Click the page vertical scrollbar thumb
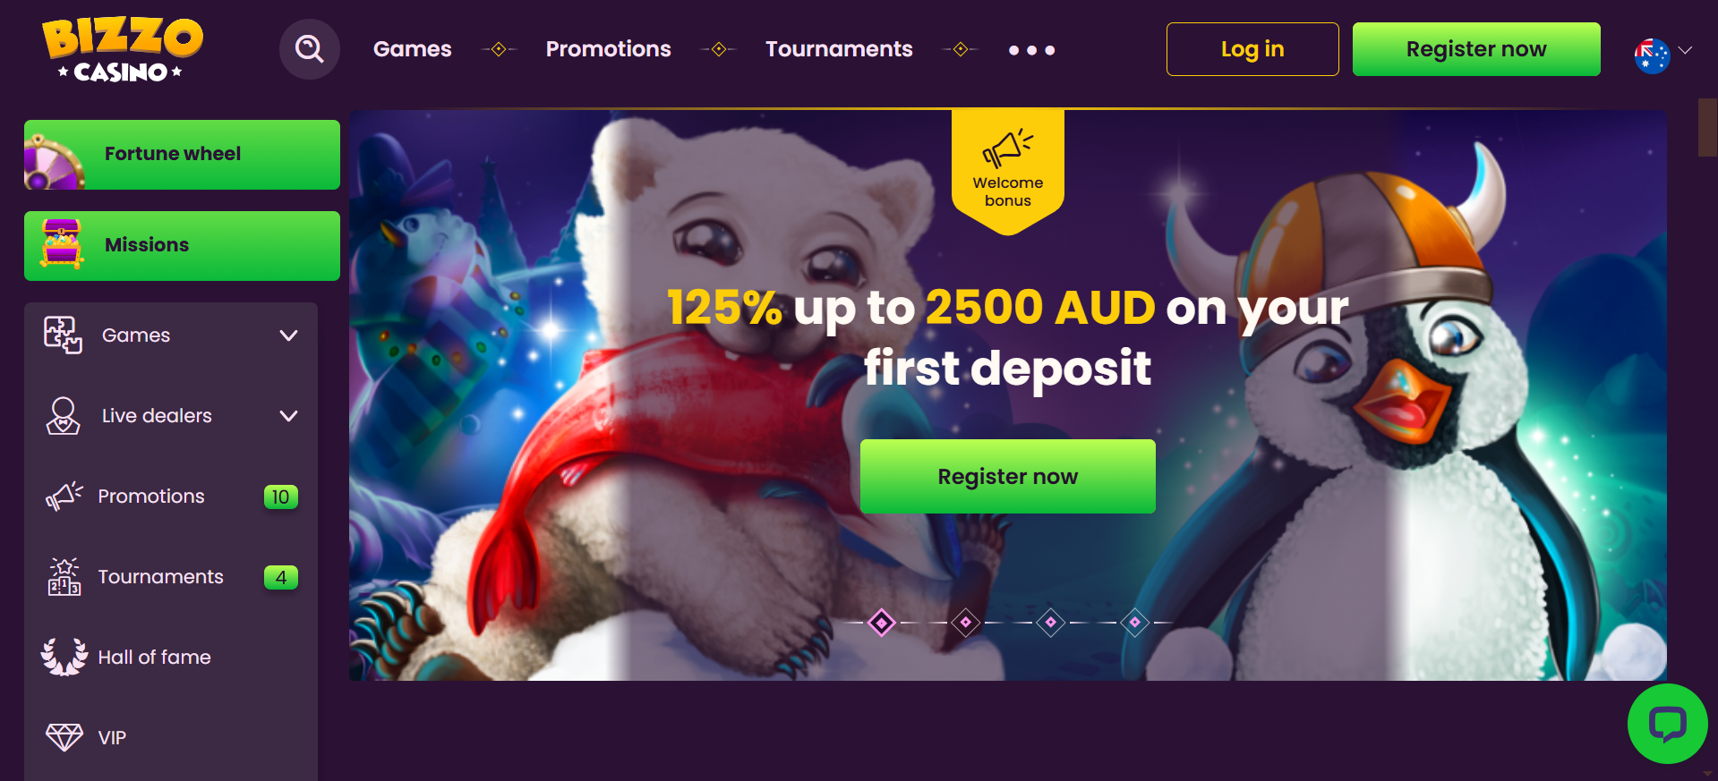The image size is (1718, 781). coord(1707,127)
